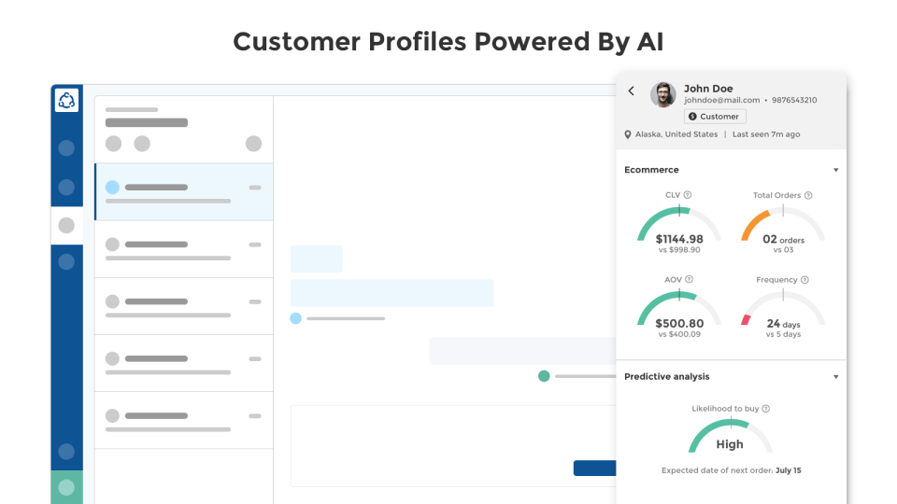Click the Customer tag button
This screenshot has width=897, height=504.
pos(715,117)
